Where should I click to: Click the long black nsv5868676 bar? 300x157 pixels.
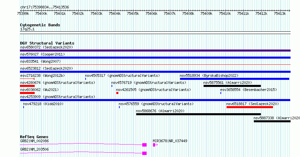tap(199, 114)
